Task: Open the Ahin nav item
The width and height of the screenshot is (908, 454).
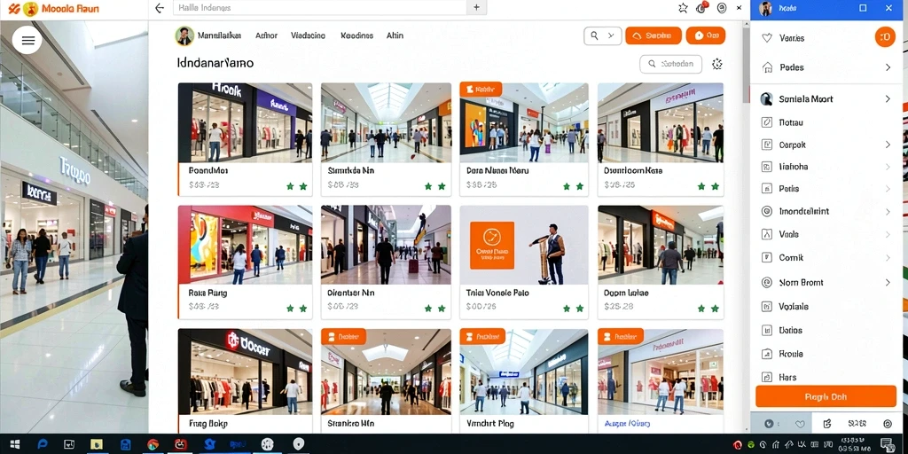Action: [395, 35]
